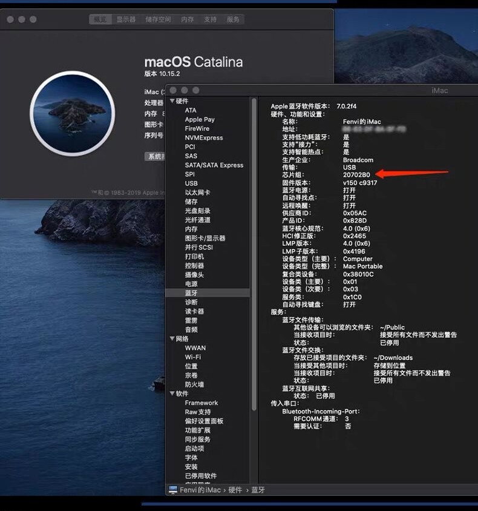
Task: Select 内存 in System Report sidebar
Action: coord(191,229)
